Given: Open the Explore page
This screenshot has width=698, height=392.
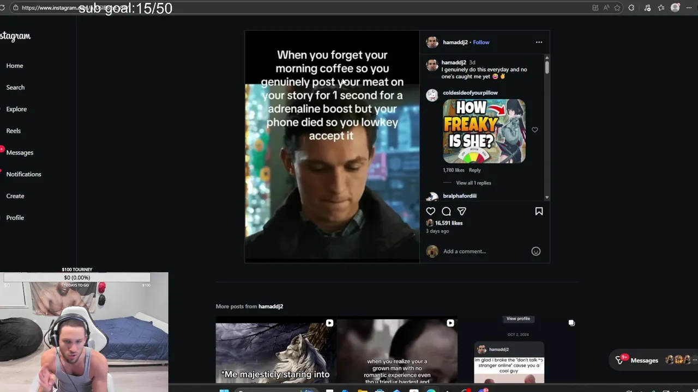Looking at the screenshot, I should pos(16,109).
